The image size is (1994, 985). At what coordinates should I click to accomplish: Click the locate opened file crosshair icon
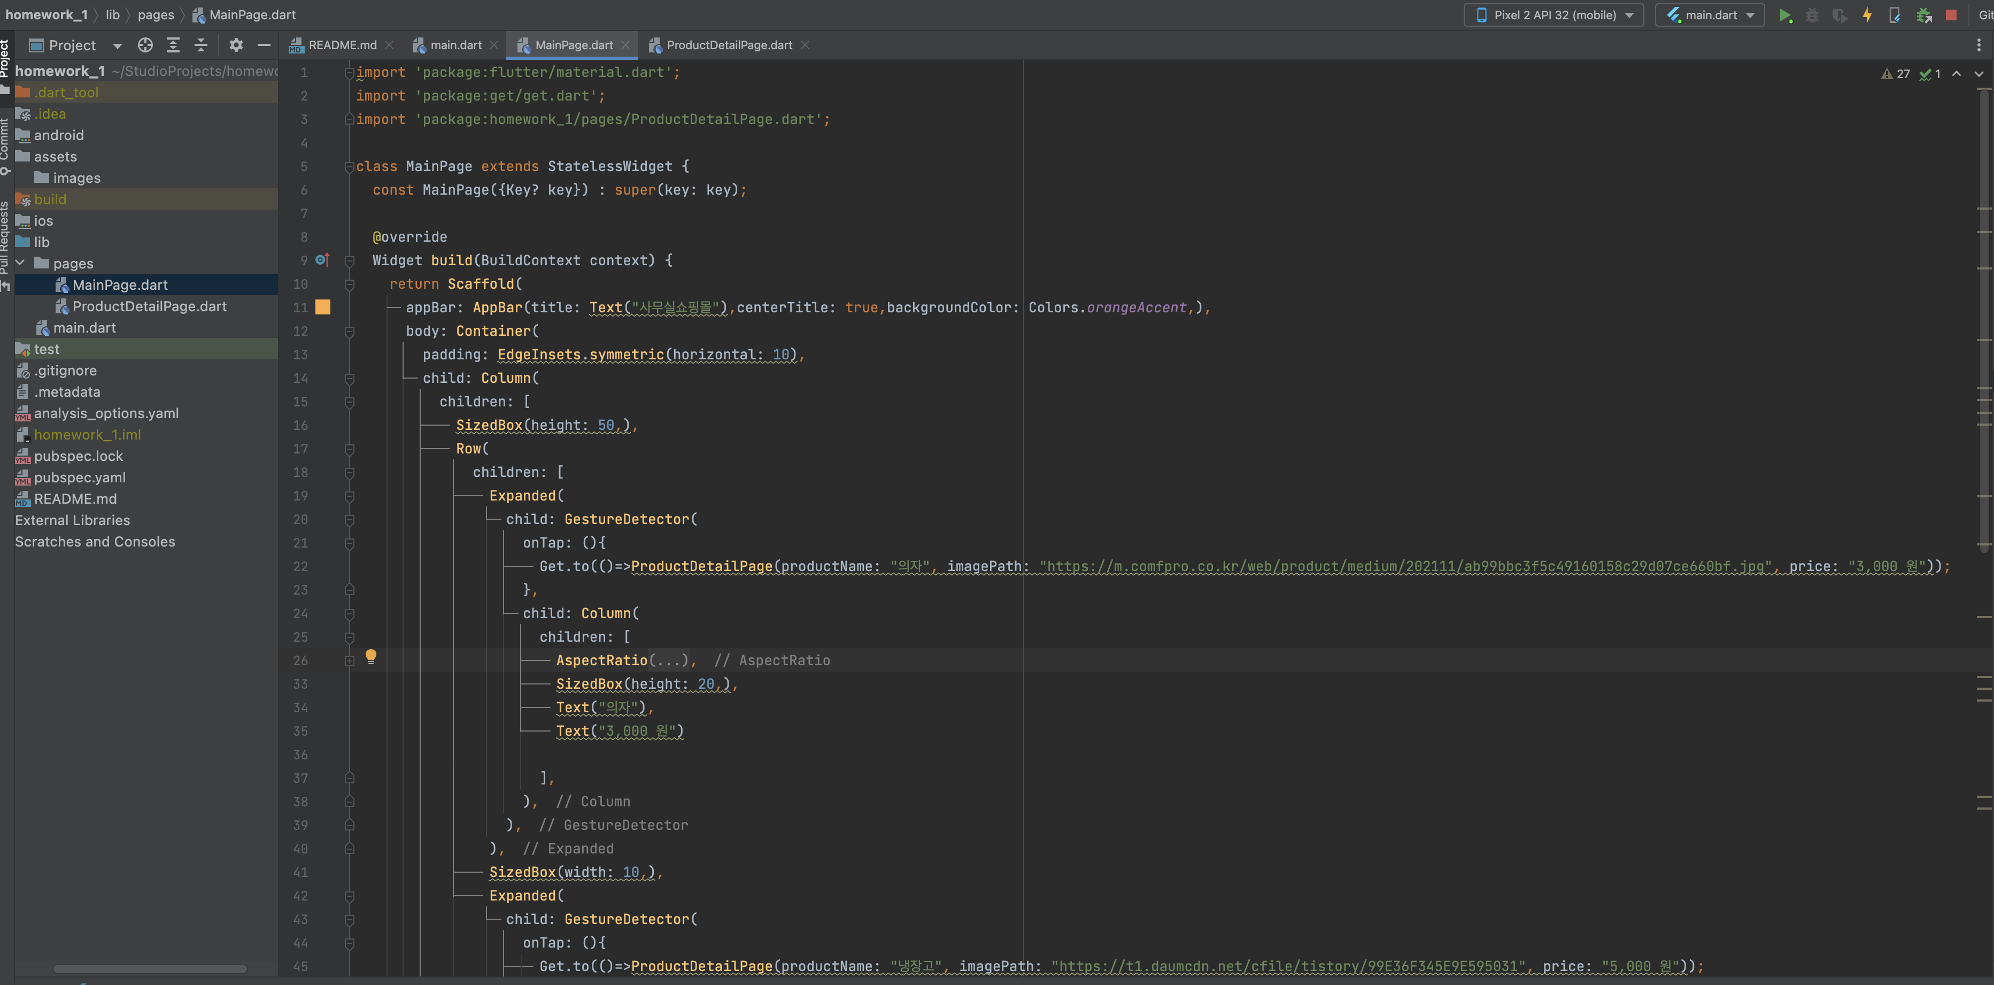point(145,45)
